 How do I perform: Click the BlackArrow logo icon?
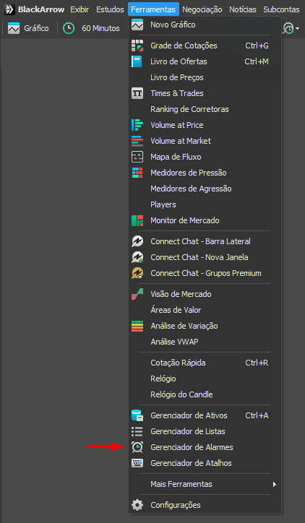coord(9,9)
